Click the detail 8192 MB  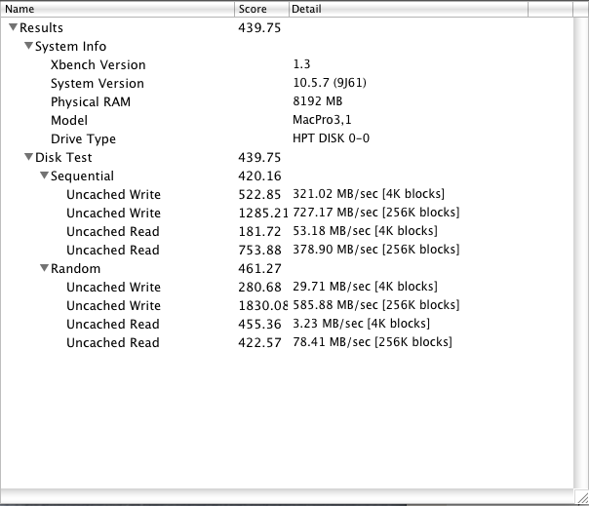[317, 101]
